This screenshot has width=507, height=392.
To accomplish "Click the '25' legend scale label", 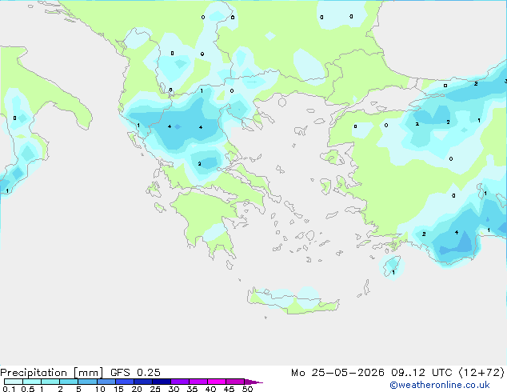I will pos(155,389).
